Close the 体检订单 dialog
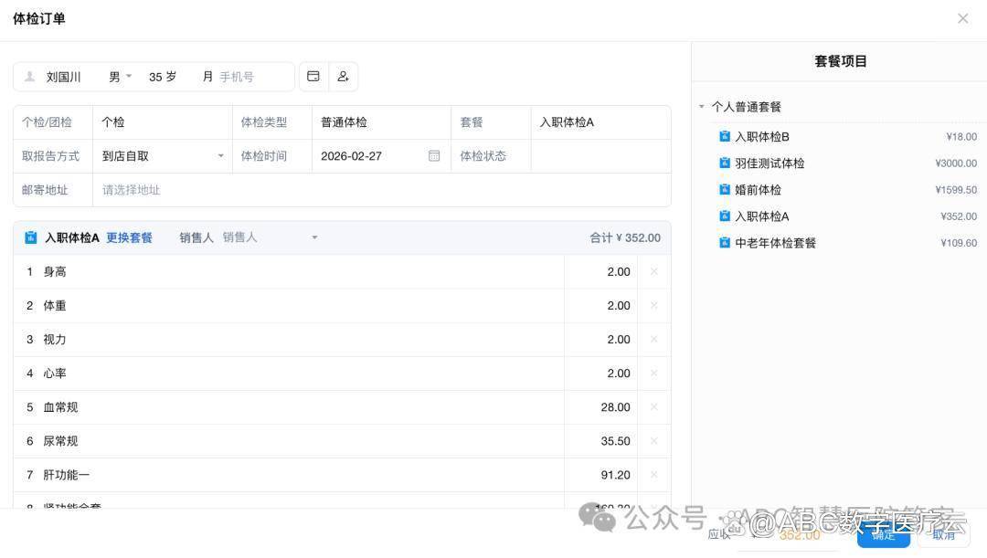This screenshot has width=987, height=558. point(962,18)
